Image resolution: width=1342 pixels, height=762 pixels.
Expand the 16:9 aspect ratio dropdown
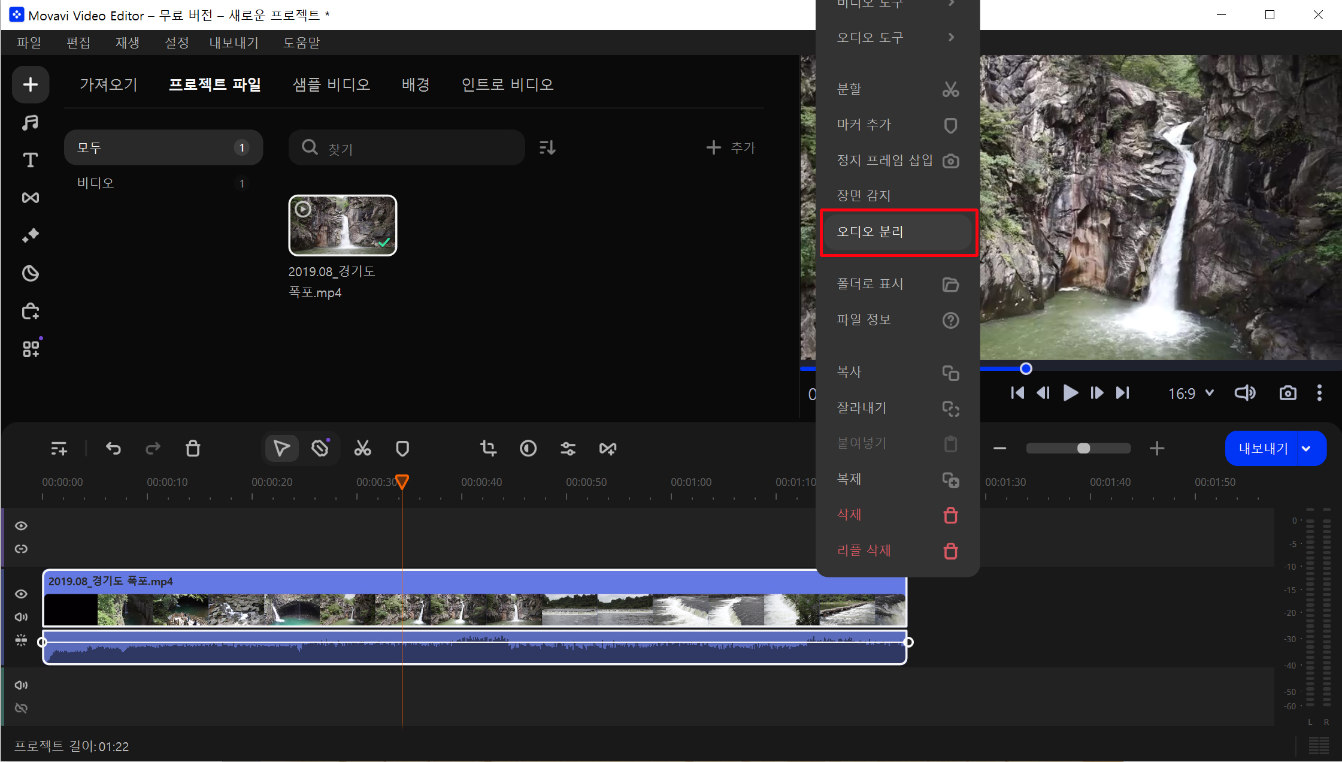pos(1190,393)
